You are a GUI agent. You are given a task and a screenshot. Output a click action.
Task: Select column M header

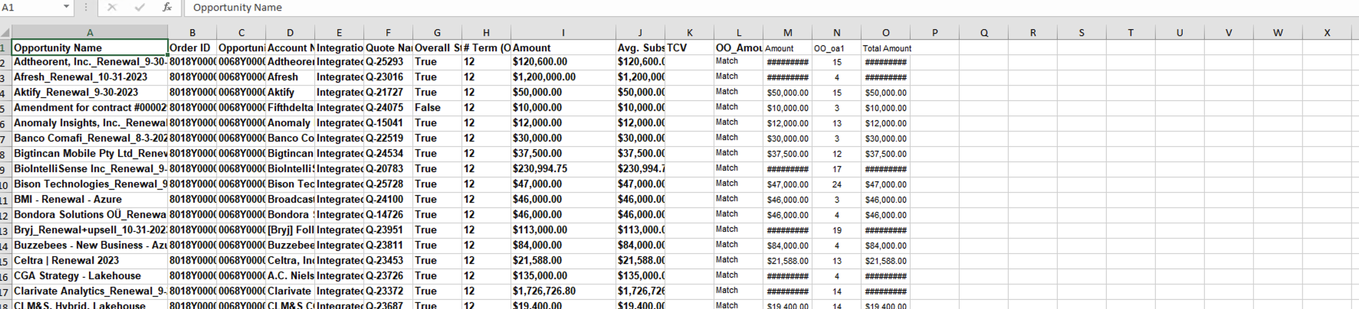point(788,33)
